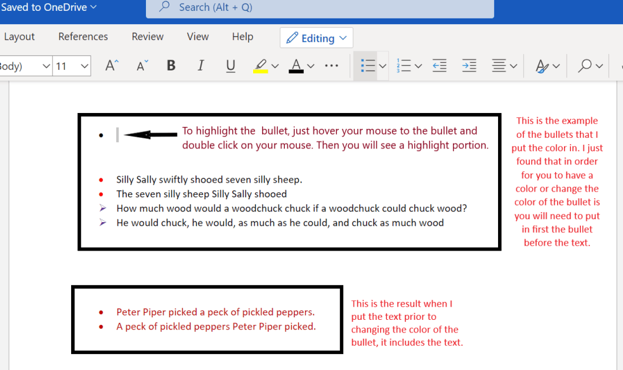Open Editing mode menu button
This screenshot has height=370, width=623.
coord(317,37)
